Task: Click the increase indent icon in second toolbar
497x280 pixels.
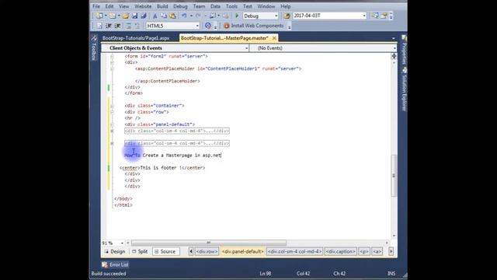Action: pos(117,26)
